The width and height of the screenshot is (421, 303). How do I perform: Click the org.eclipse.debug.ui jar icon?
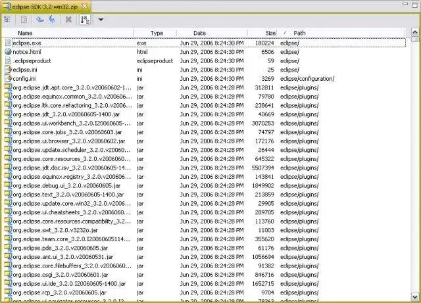coord(9,185)
